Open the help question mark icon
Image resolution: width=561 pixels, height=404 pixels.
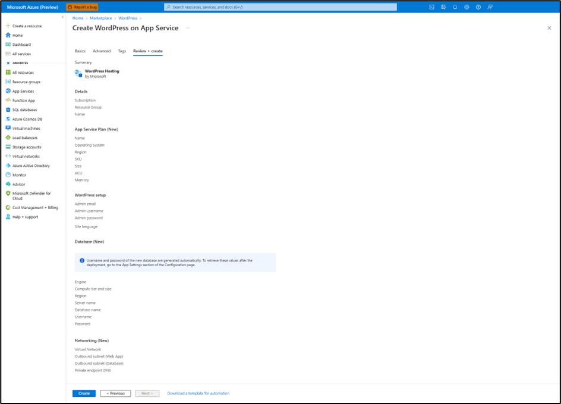[478, 7]
